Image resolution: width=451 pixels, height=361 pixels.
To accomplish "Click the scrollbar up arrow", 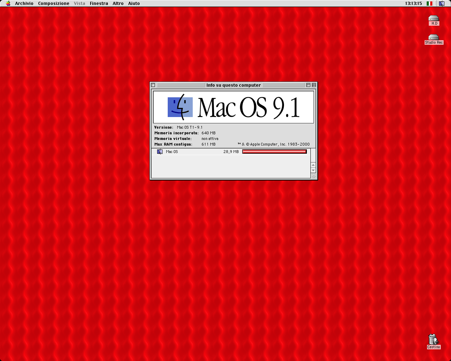I will [313, 165].
